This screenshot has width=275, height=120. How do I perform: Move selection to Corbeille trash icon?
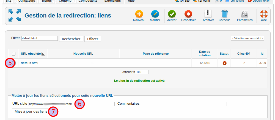click(x=224, y=14)
